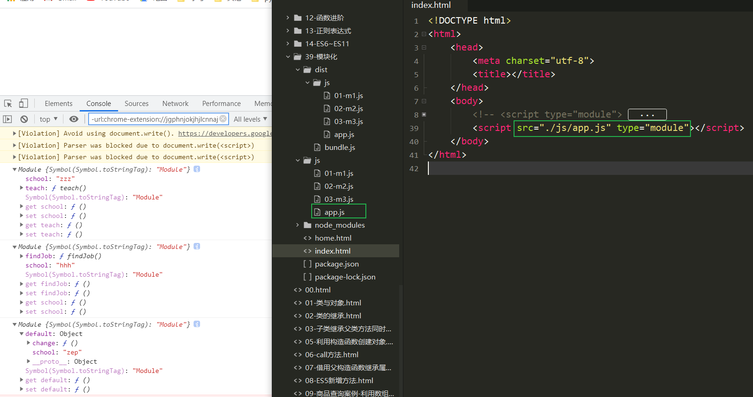Select the index.html editor tab
Viewport: 753px width, 397px height.
431,5
